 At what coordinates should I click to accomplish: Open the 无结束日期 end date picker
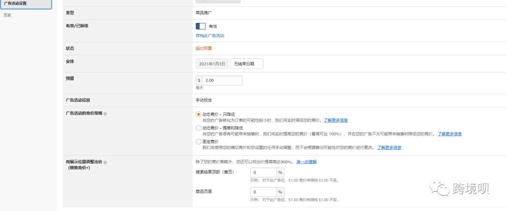pyautogui.click(x=246, y=63)
